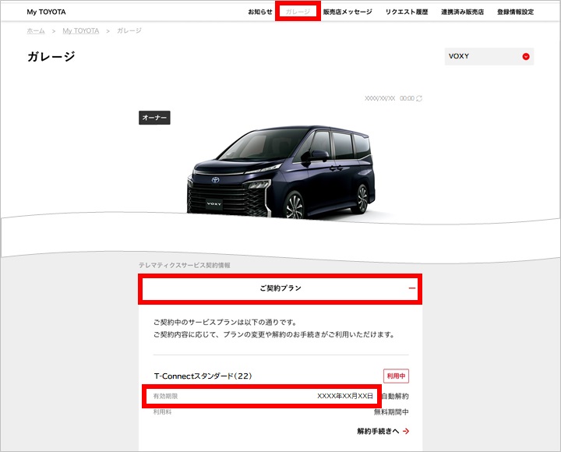Click the My TOYOTA header logo text
Screen dimensions: 561x452
coord(46,12)
